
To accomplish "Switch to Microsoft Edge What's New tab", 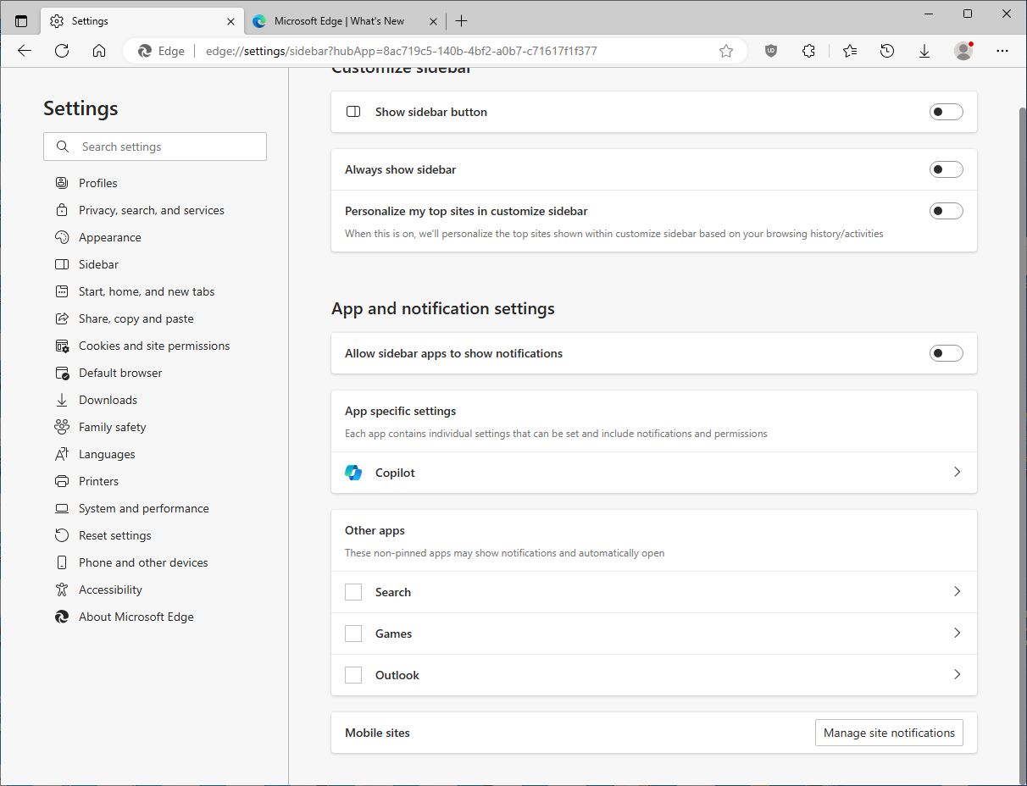I will pos(339,21).
